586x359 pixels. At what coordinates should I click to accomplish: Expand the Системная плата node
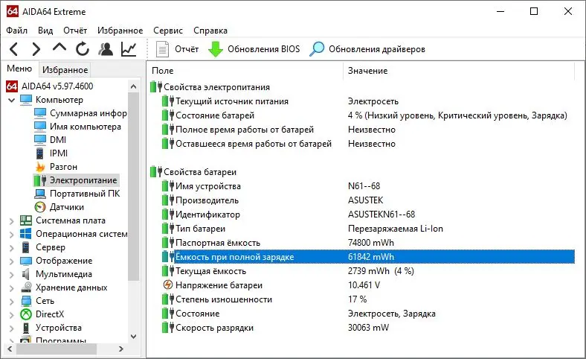click(x=12, y=221)
